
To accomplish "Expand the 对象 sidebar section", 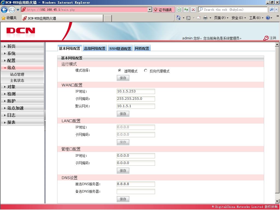I will tap(22, 87).
